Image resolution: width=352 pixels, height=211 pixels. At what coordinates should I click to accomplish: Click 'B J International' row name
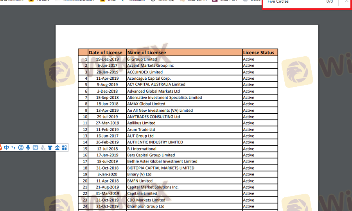click(x=142, y=149)
